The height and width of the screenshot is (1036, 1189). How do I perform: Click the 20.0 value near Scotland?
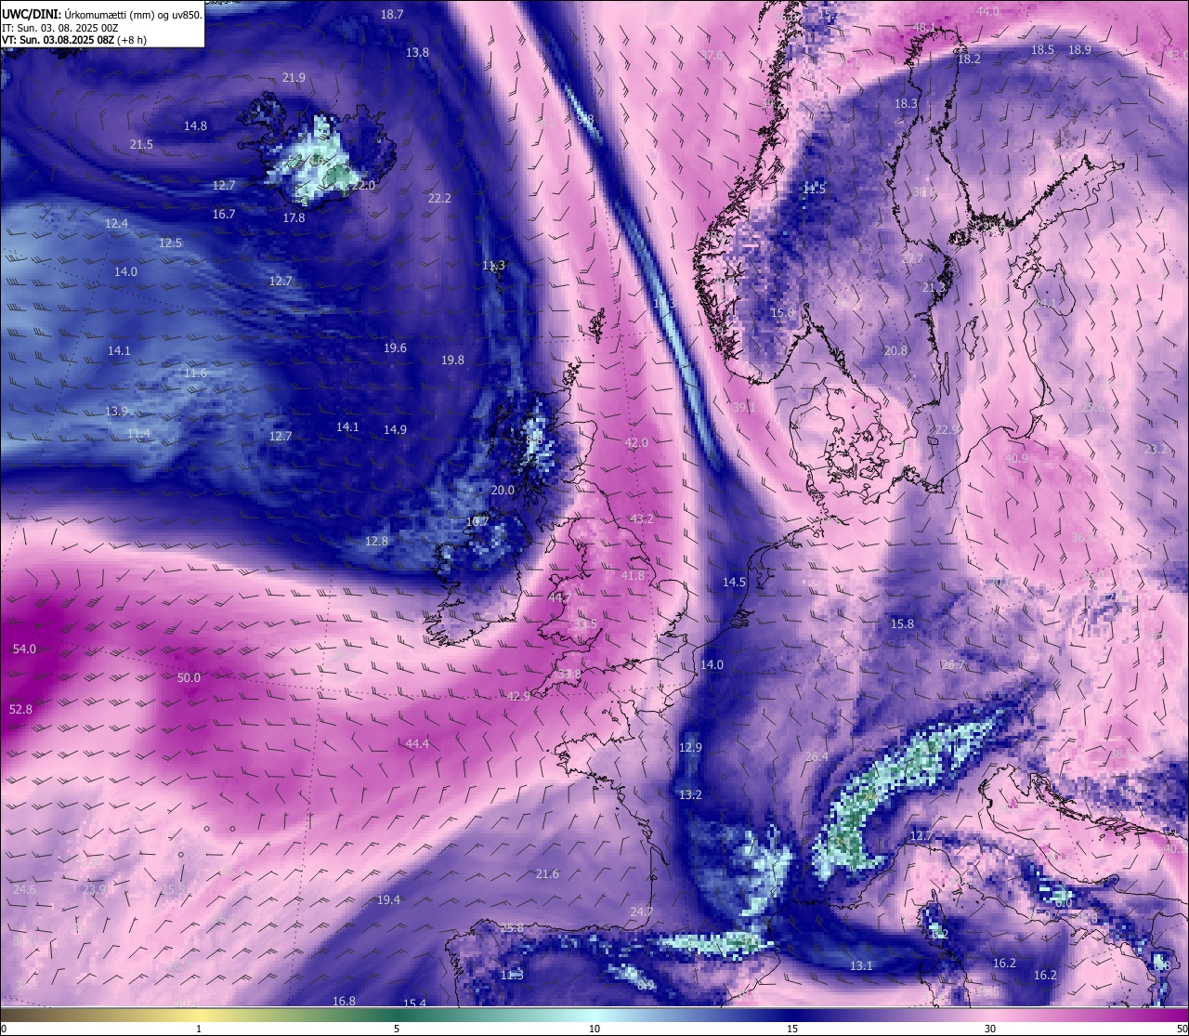pyautogui.click(x=503, y=490)
